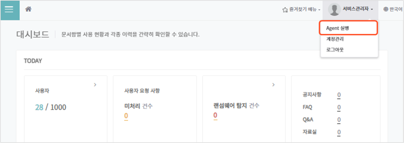Open the Q&A count link
The height and width of the screenshot is (143, 404).
339,120
